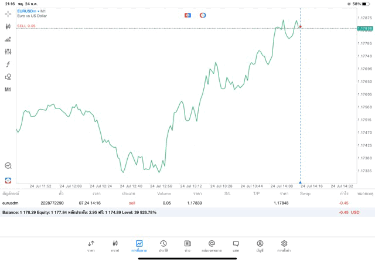375x262 pixels.
Task: Open the new order trade icon on sidebar
Action: pos(8,39)
